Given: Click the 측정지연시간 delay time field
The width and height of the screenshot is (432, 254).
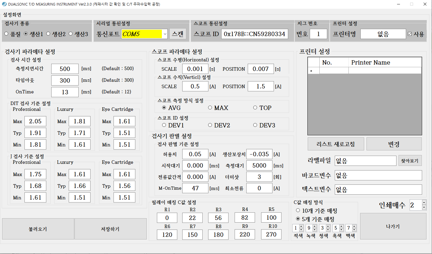Looking at the screenshot, I should pos(65,69).
